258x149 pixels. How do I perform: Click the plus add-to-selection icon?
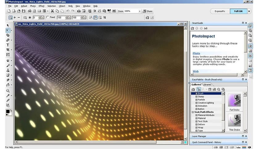point(15,18)
